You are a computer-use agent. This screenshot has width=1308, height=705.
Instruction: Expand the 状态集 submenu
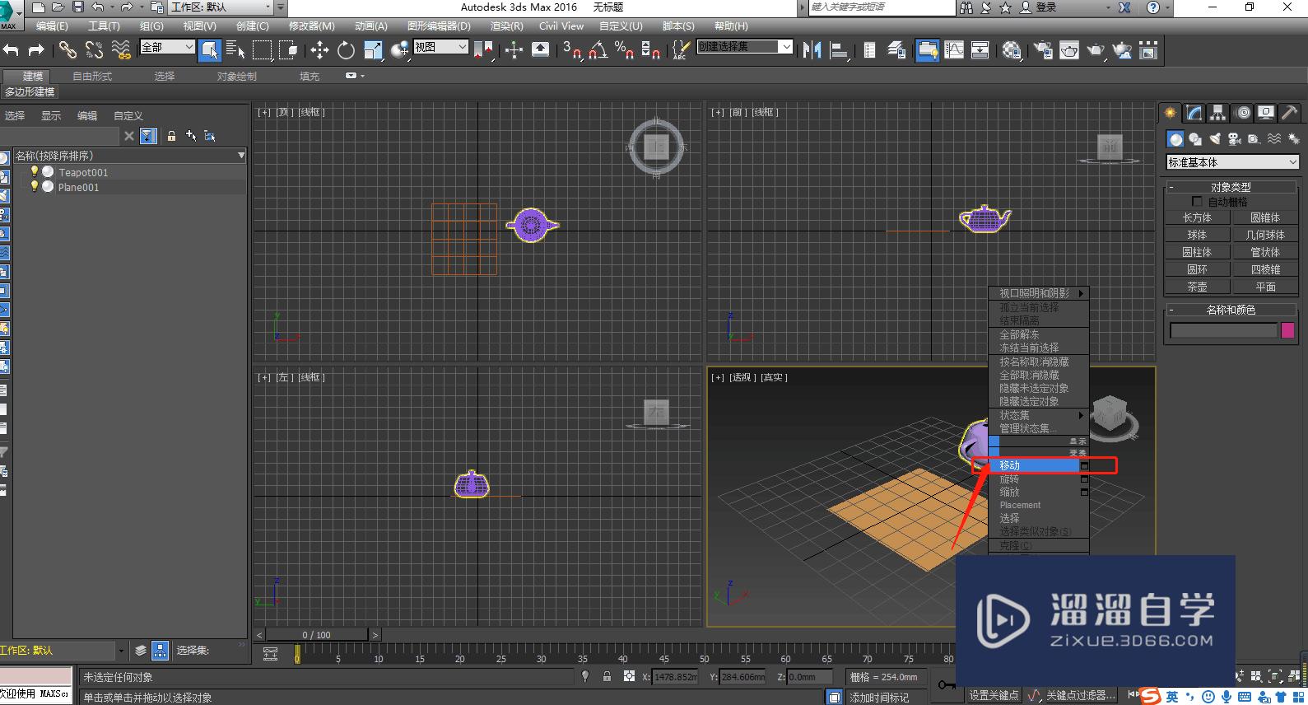coord(1038,415)
